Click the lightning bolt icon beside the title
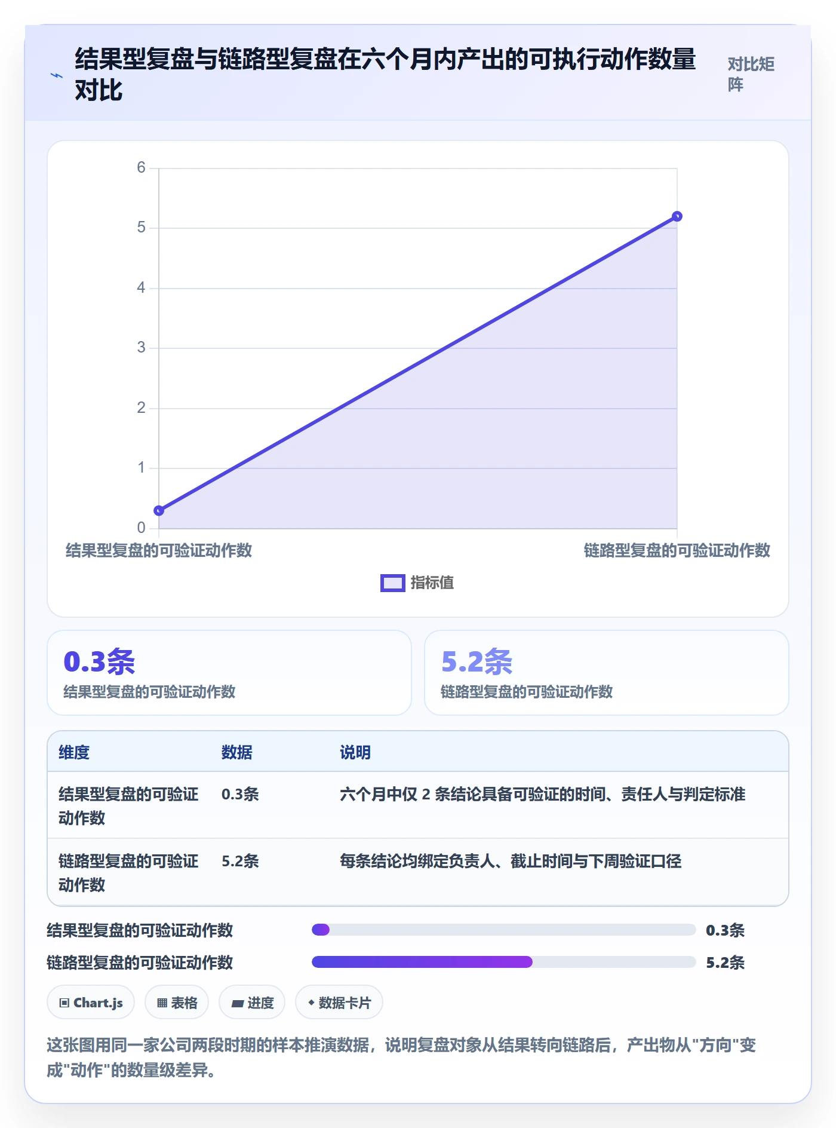The image size is (836, 1128). (56, 75)
